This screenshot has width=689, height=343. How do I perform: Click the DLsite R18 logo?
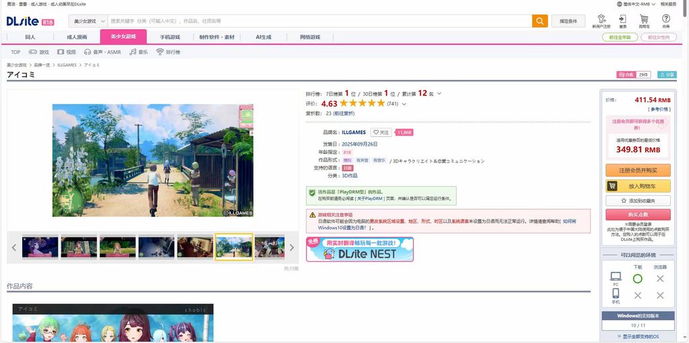pyautogui.click(x=30, y=21)
